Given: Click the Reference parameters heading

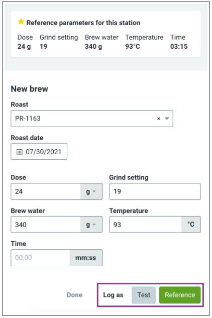Looking at the screenshot, I should pyautogui.click(x=83, y=23).
